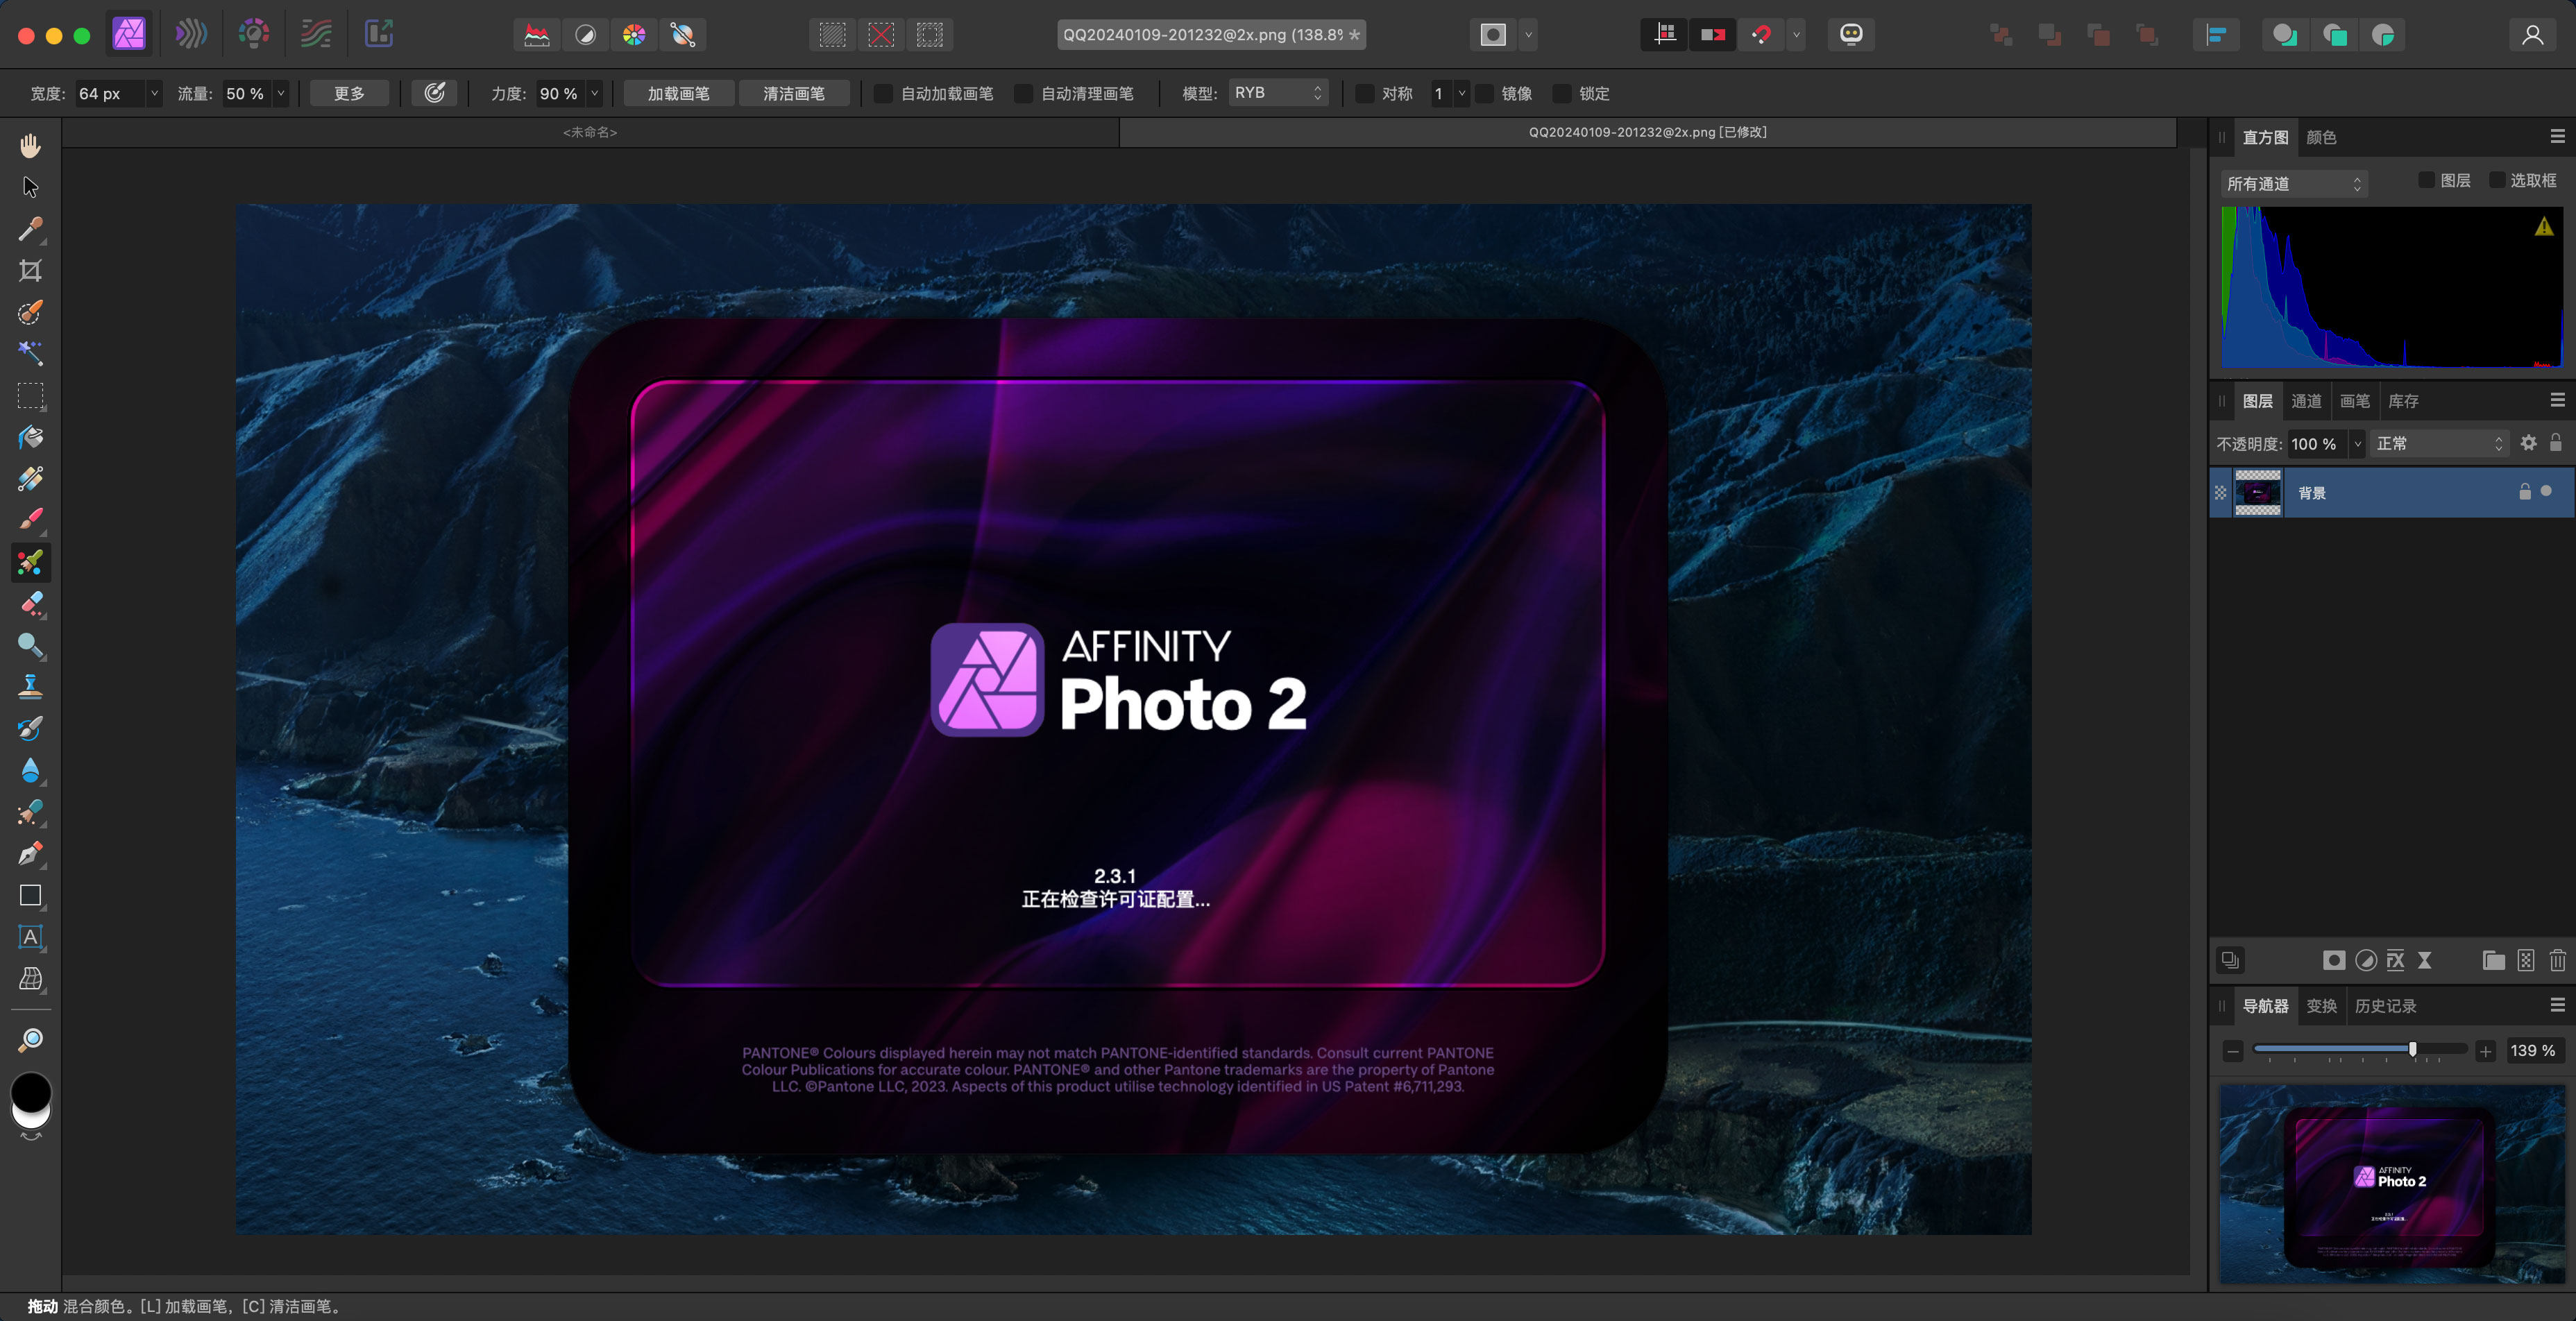Click the 加载画笔 button
2576x1321 pixels.
pos(678,94)
